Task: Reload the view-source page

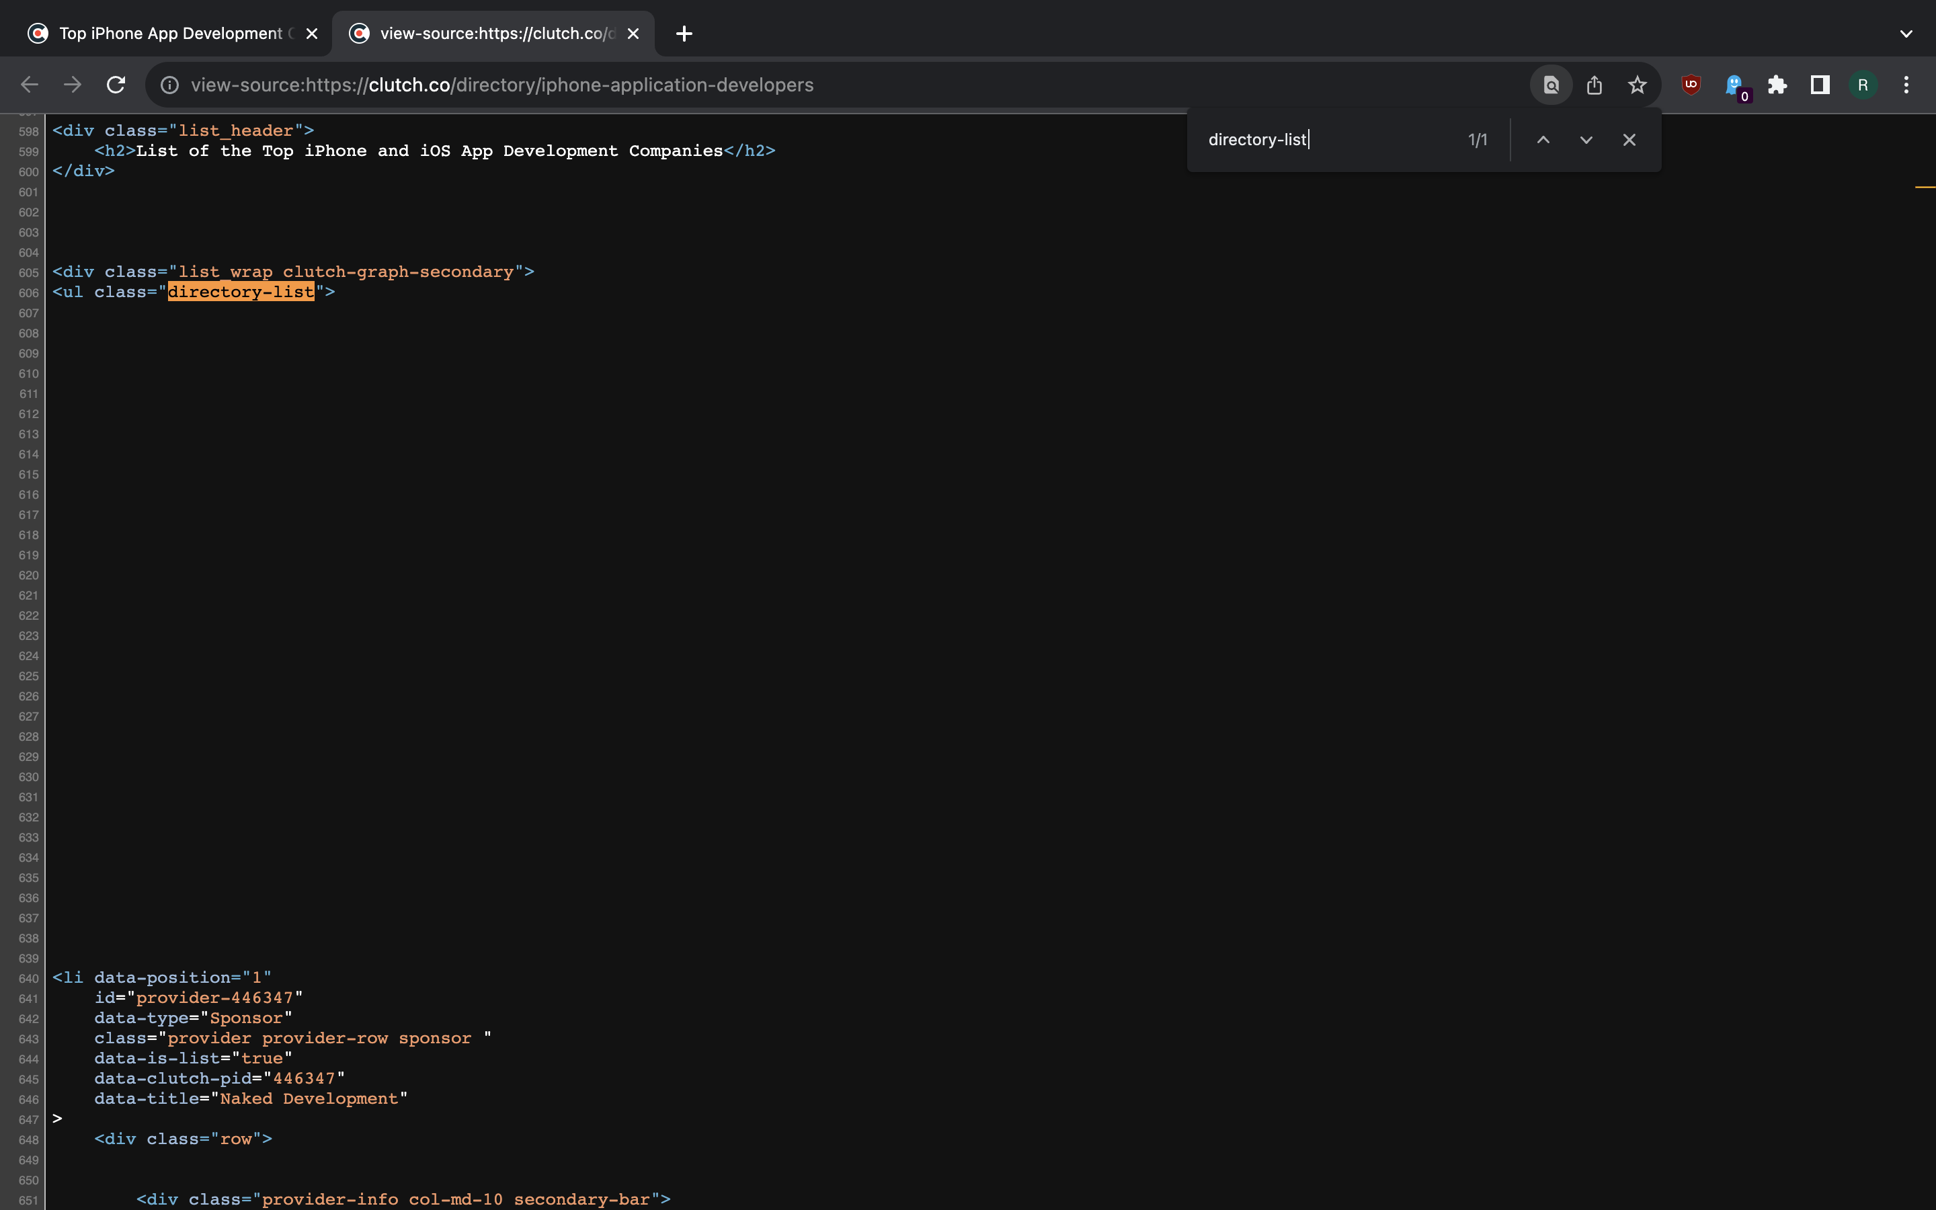Action: pos(116,85)
